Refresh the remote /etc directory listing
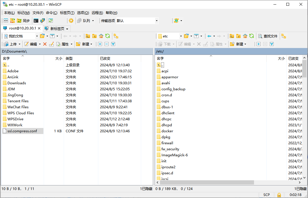308x198 pixels. [251, 36]
